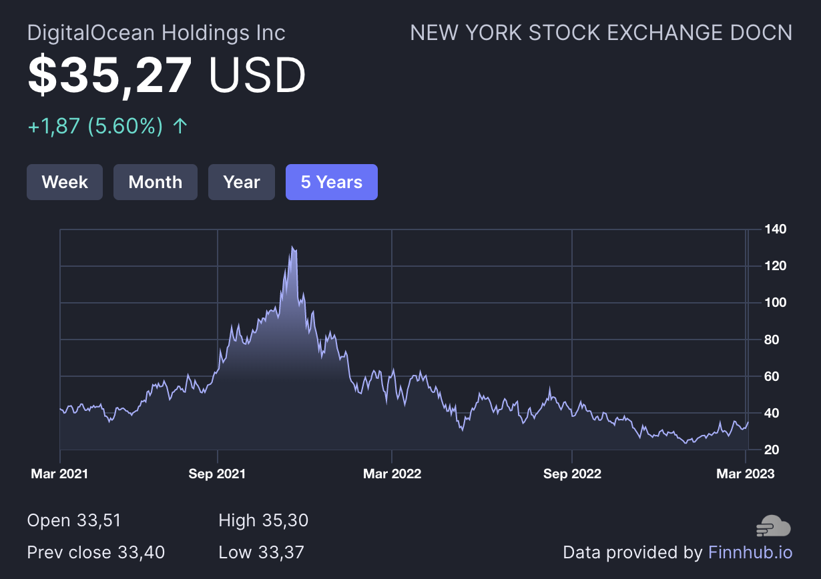Image resolution: width=821 pixels, height=579 pixels.
Task: Click the Sep 2021 axis label
Action: (217, 474)
